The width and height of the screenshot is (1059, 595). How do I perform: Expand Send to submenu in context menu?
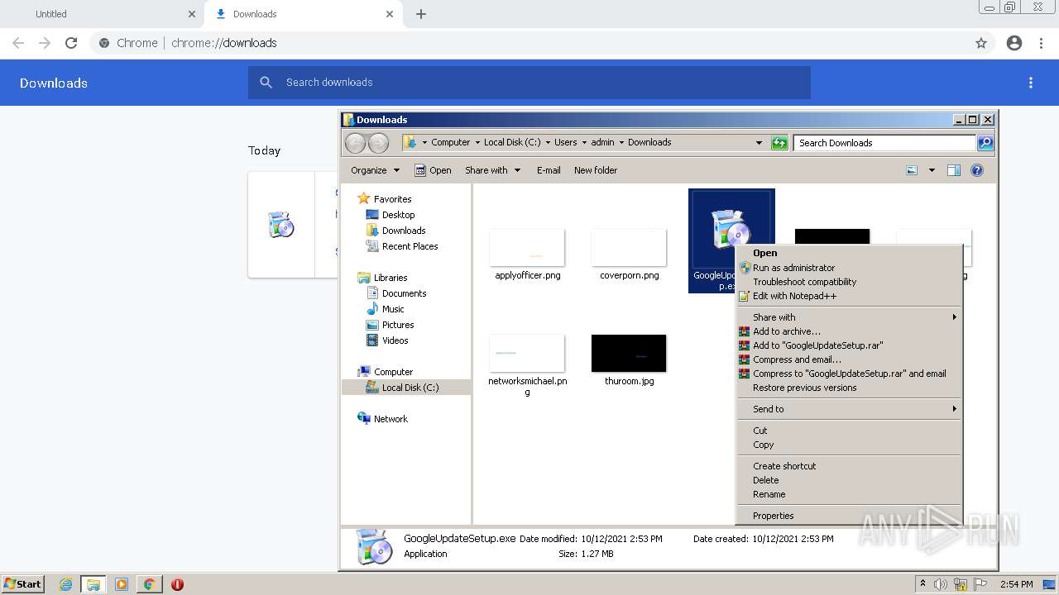point(849,409)
